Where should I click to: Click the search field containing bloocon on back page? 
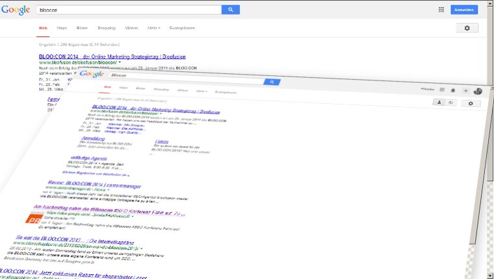point(129,10)
